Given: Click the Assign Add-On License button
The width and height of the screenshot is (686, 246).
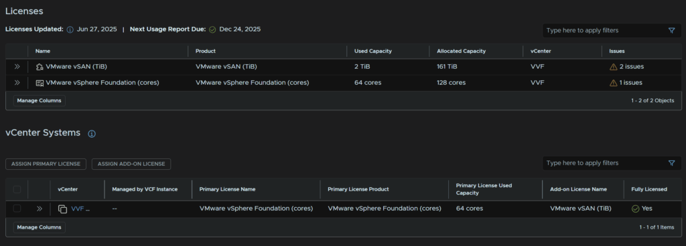Looking at the screenshot, I should (x=131, y=164).
